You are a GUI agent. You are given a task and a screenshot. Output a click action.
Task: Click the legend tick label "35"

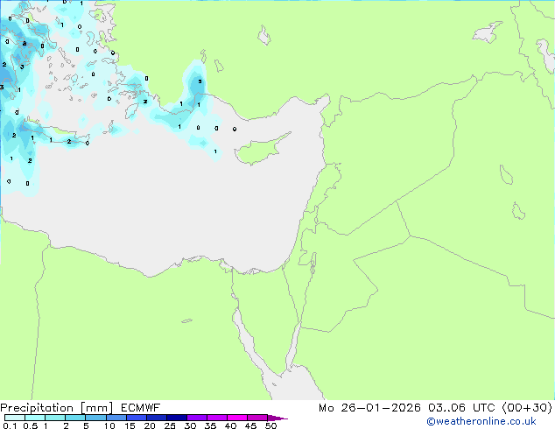coord(210,425)
